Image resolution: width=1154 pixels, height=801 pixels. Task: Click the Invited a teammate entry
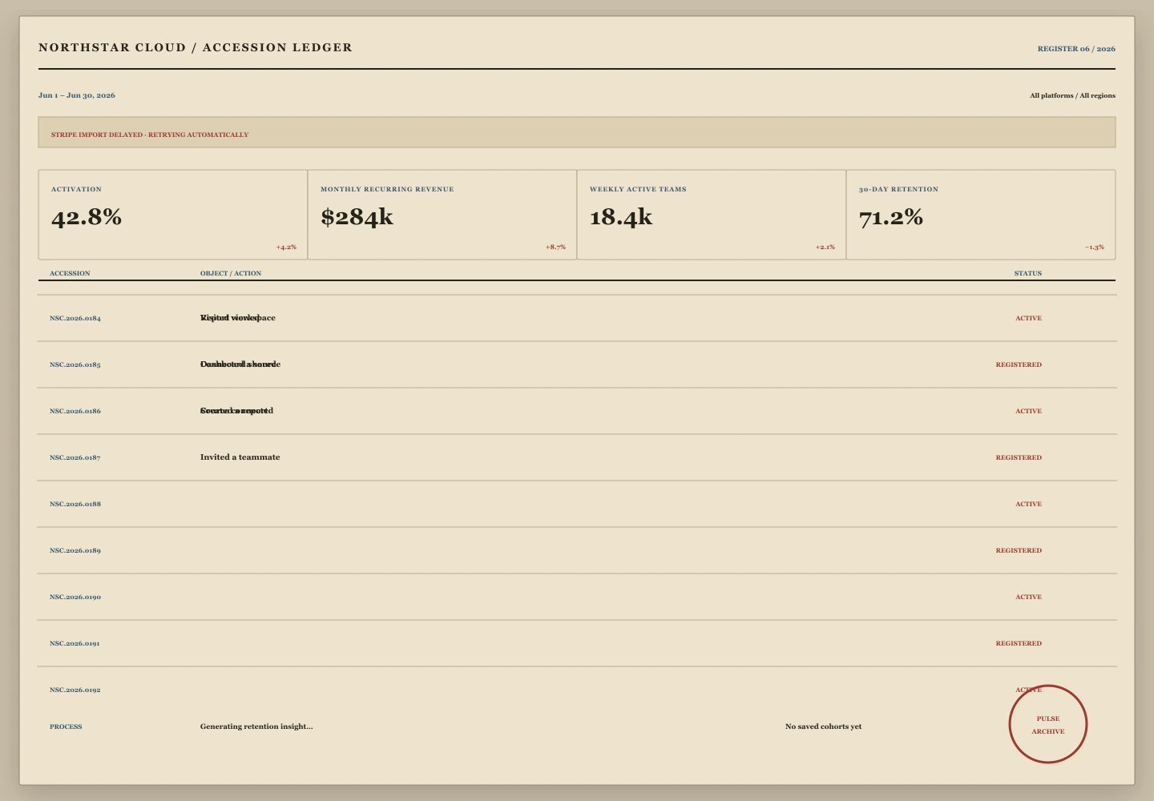click(x=240, y=457)
